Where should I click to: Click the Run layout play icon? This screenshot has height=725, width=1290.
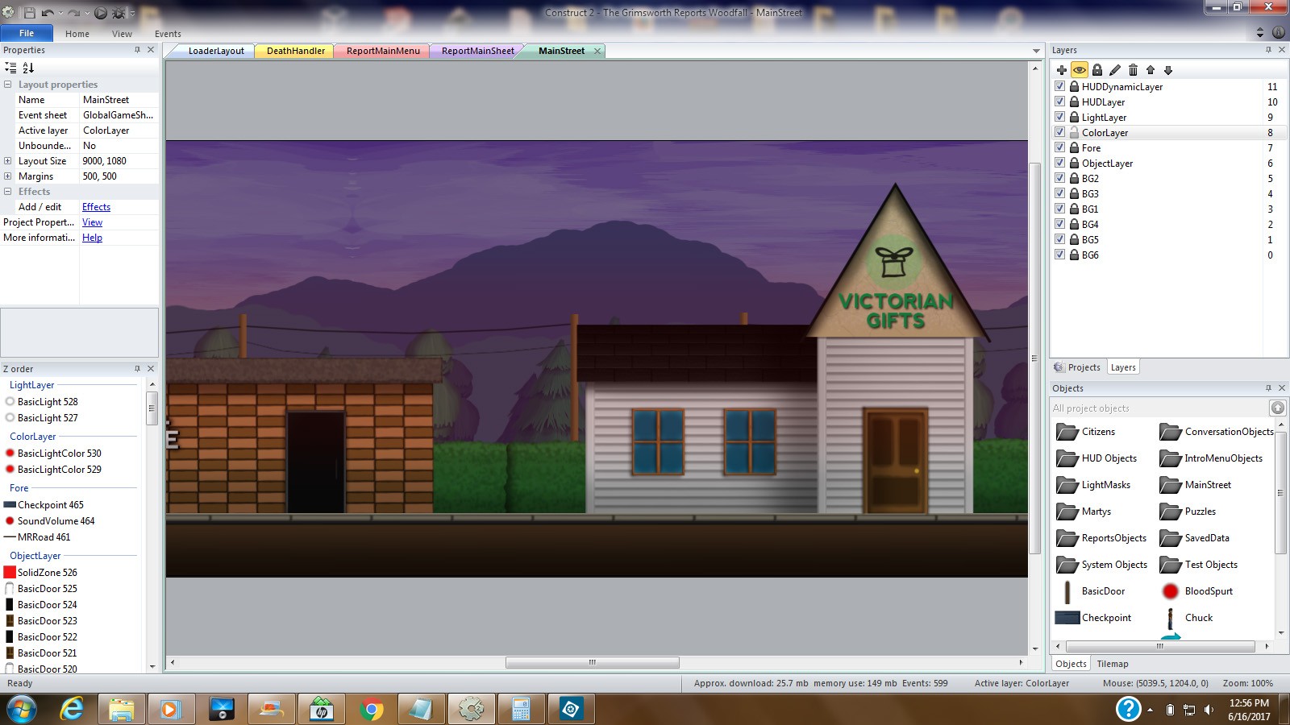click(101, 13)
